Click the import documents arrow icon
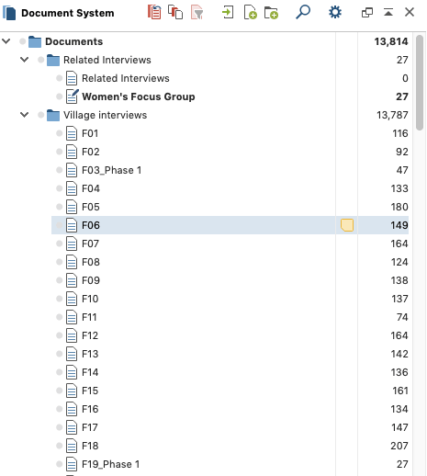Viewport: 427px width, 476px height. pyautogui.click(x=228, y=13)
